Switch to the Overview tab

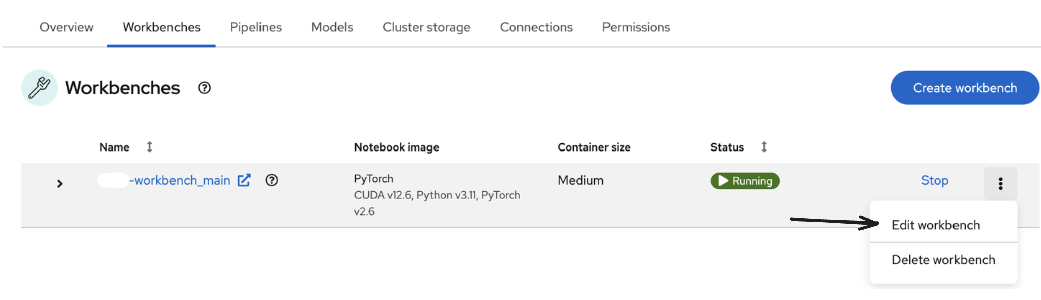click(66, 27)
